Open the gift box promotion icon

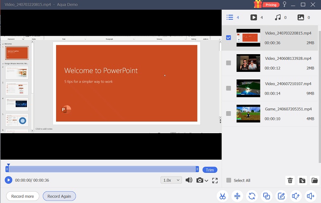pos(258,4)
